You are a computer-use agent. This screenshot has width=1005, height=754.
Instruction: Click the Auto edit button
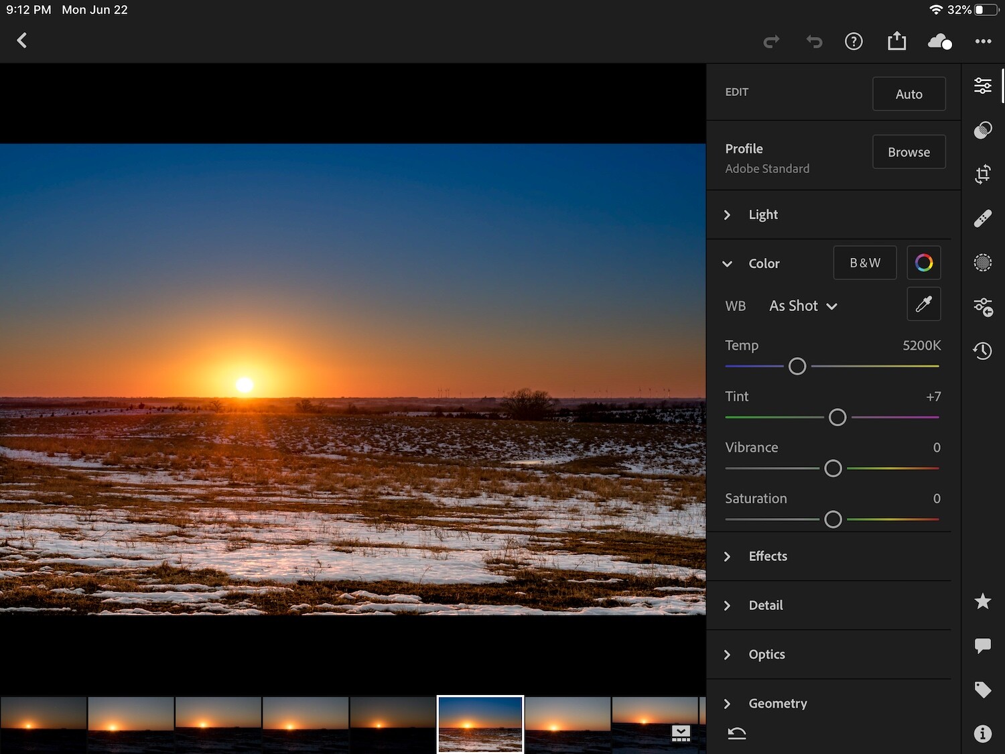909,94
